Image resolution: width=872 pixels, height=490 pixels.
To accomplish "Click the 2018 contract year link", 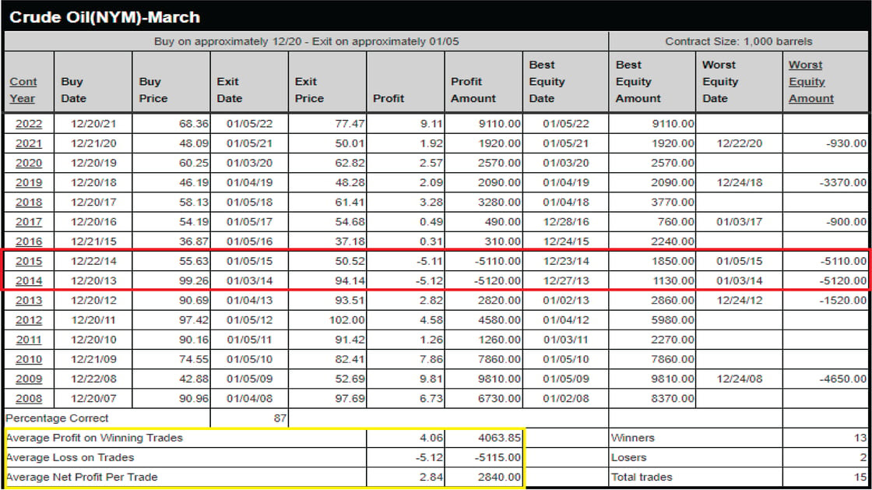I will coord(29,203).
